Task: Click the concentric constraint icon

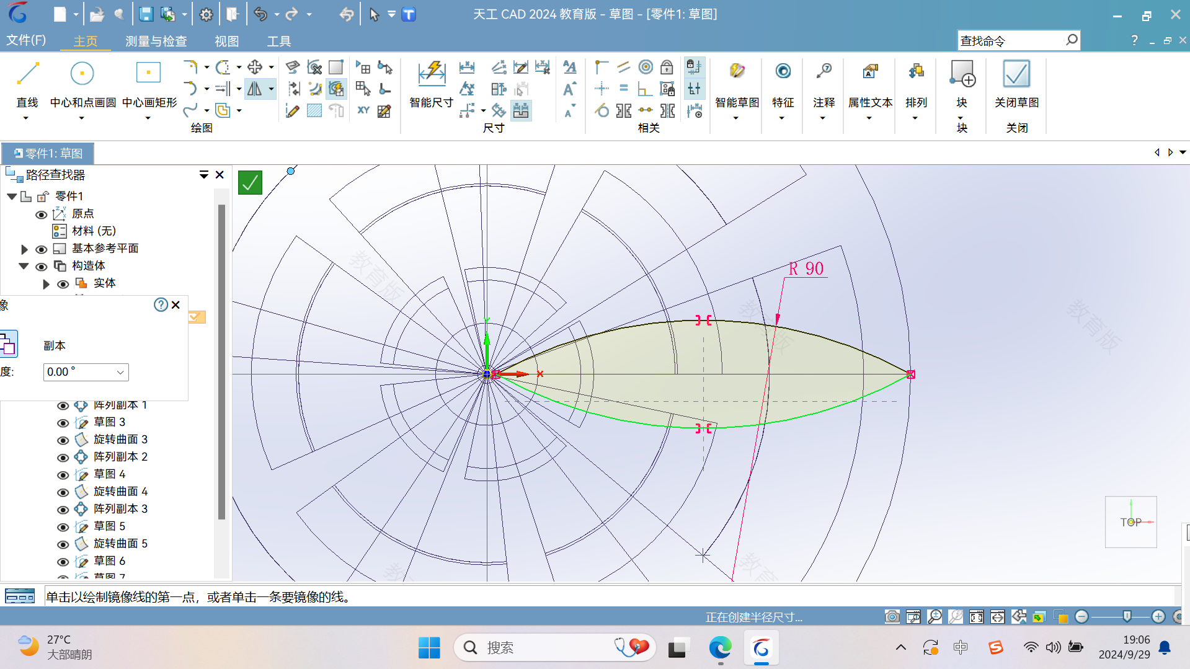Action: [646, 67]
